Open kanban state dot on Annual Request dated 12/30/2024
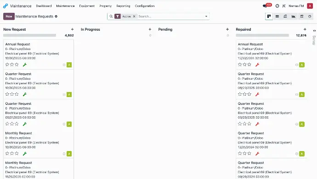 (x=297, y=65)
